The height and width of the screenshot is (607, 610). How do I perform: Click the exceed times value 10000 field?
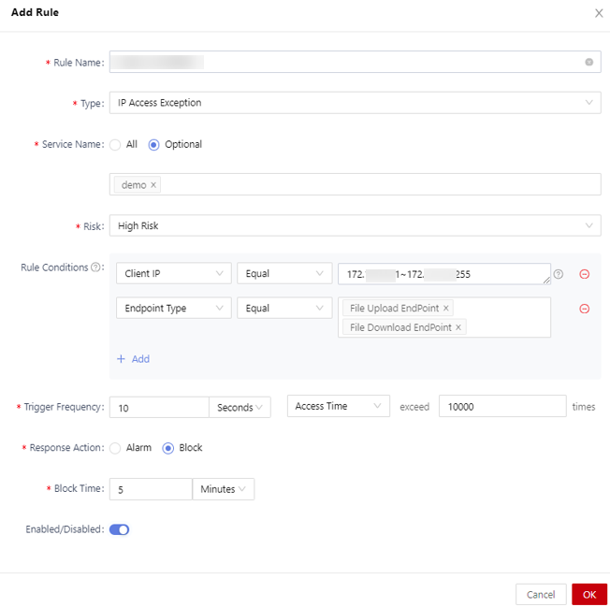(502, 406)
